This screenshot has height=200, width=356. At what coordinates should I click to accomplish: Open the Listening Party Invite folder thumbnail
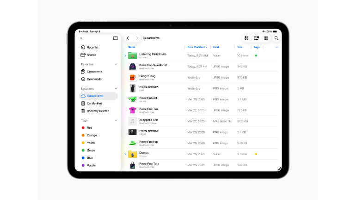pos(132,55)
